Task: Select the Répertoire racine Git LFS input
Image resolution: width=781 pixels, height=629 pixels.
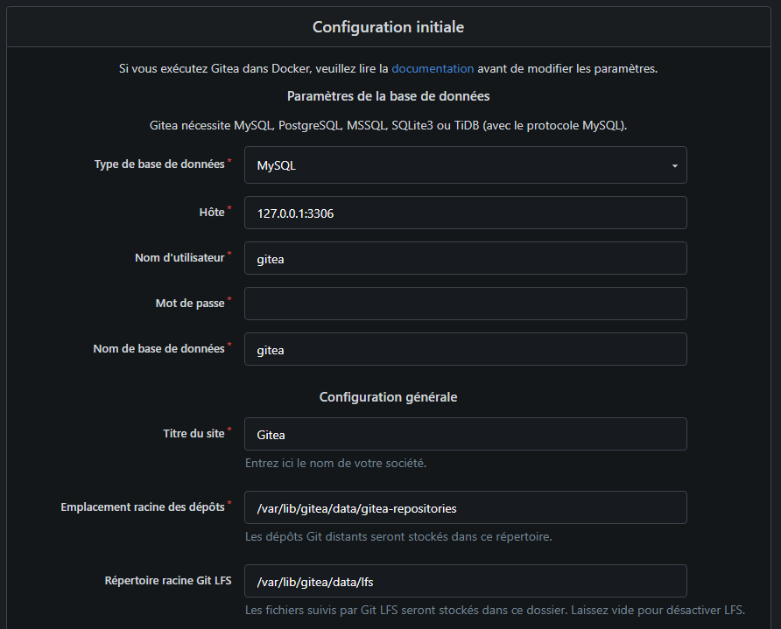Action: [x=464, y=581]
